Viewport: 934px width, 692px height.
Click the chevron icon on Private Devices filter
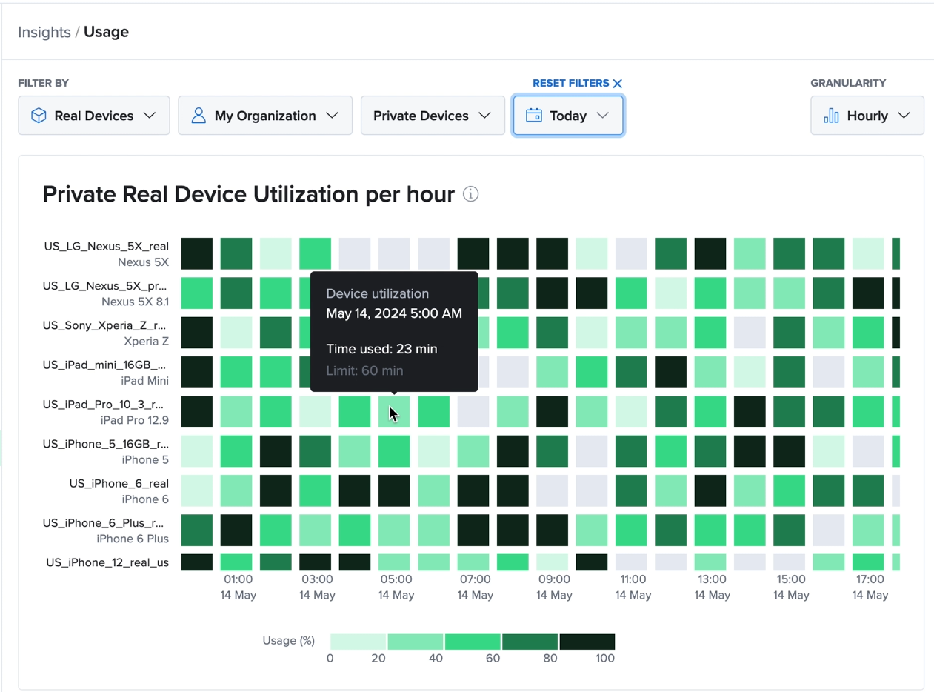click(x=487, y=116)
